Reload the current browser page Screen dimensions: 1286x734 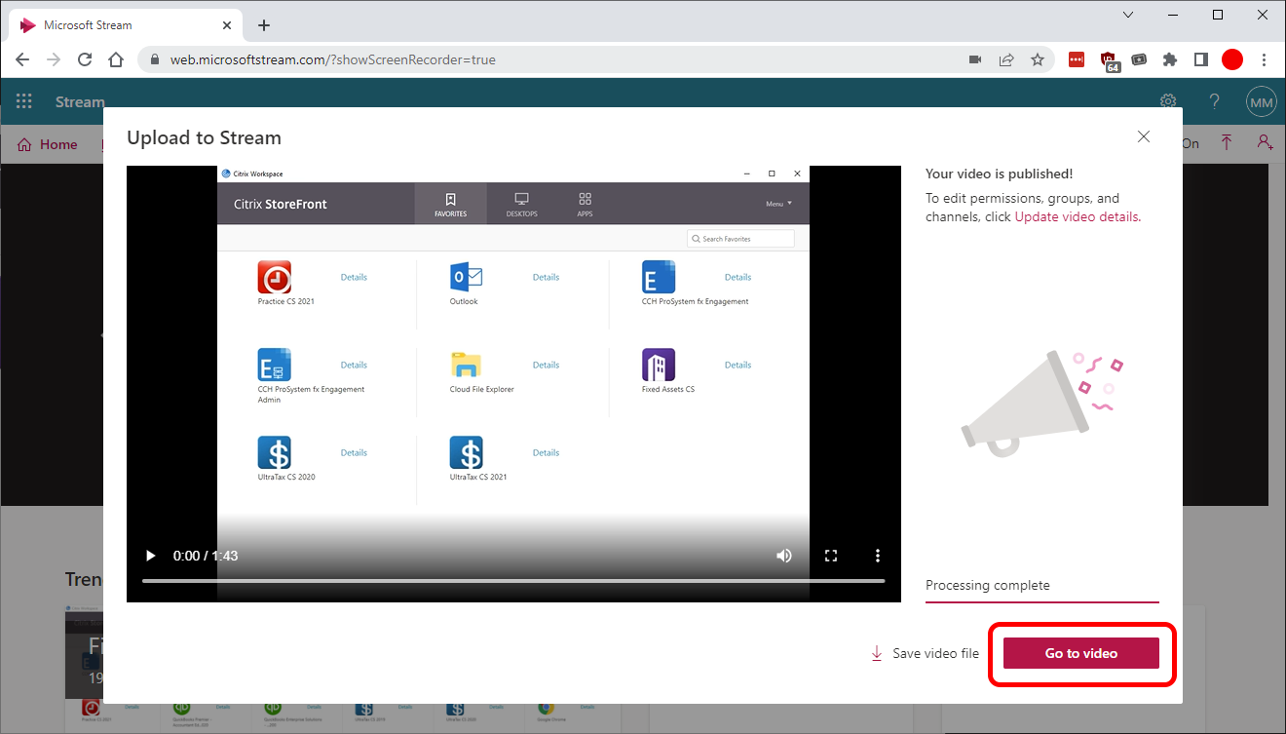[x=85, y=59]
